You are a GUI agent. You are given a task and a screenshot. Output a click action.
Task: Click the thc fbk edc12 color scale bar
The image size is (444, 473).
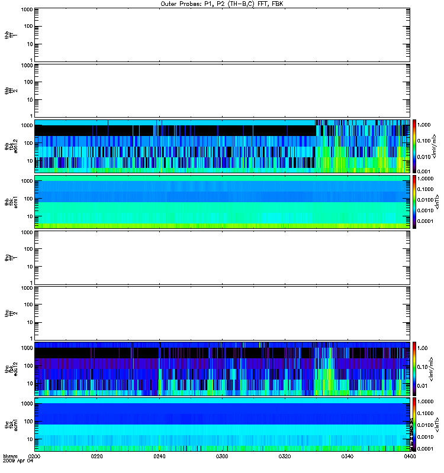tap(414, 368)
